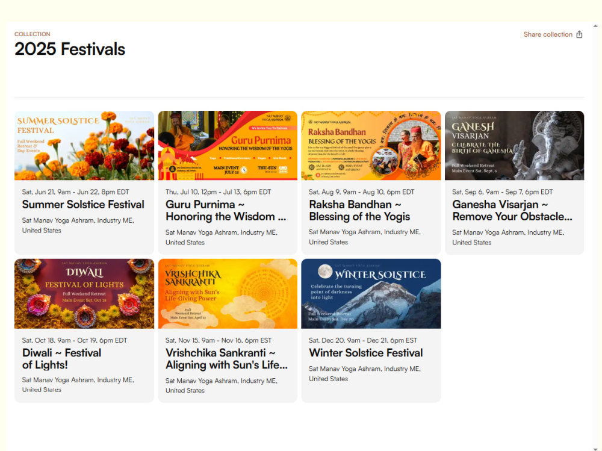This screenshot has width=602, height=451.
Task: Open Diwali ~ Festival of Lights! title
Action: point(61,359)
